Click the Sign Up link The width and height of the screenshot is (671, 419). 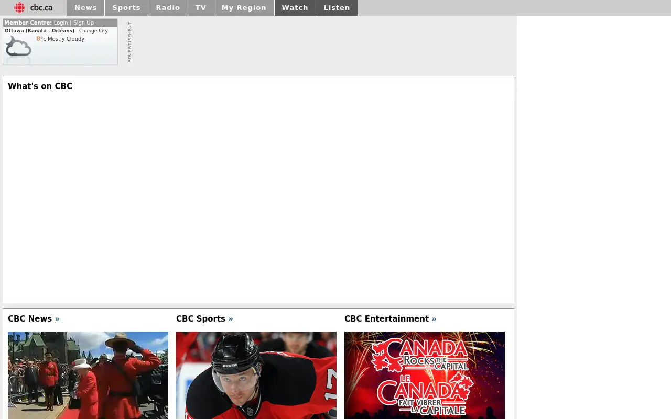[83, 23]
